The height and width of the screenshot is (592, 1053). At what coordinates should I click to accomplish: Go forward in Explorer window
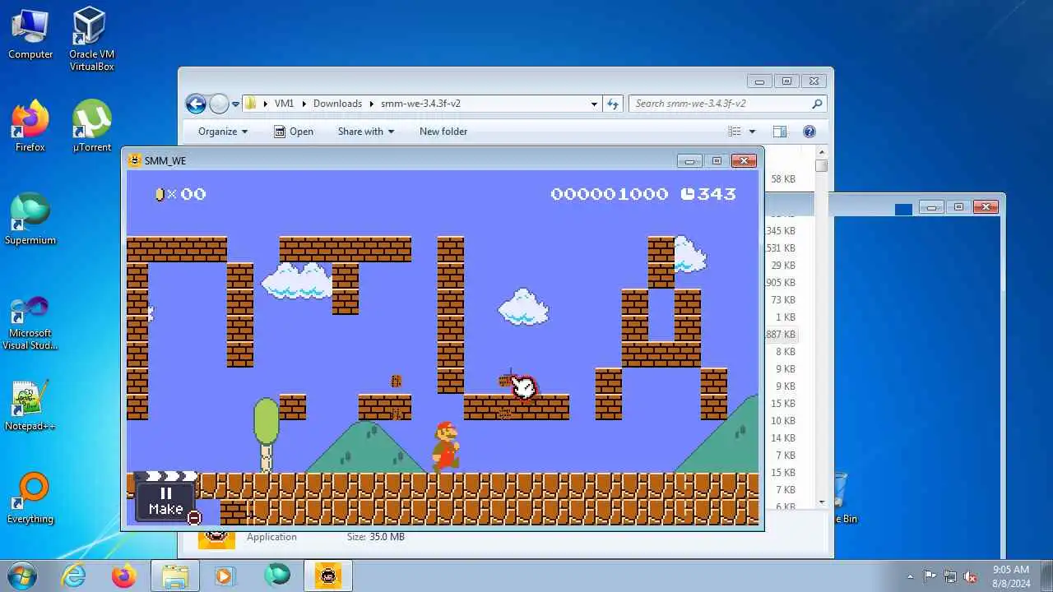coord(219,104)
